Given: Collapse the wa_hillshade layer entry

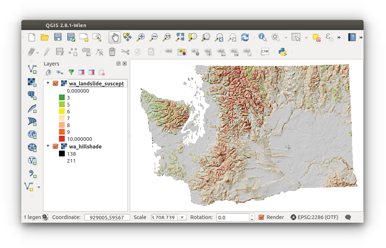Looking at the screenshot, I should pos(48,146).
